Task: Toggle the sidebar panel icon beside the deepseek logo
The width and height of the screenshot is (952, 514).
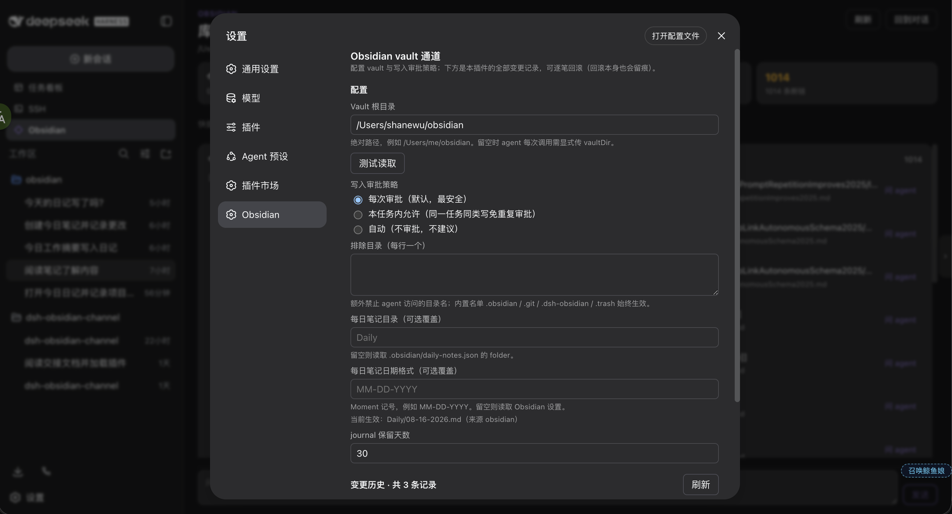Action: click(166, 21)
